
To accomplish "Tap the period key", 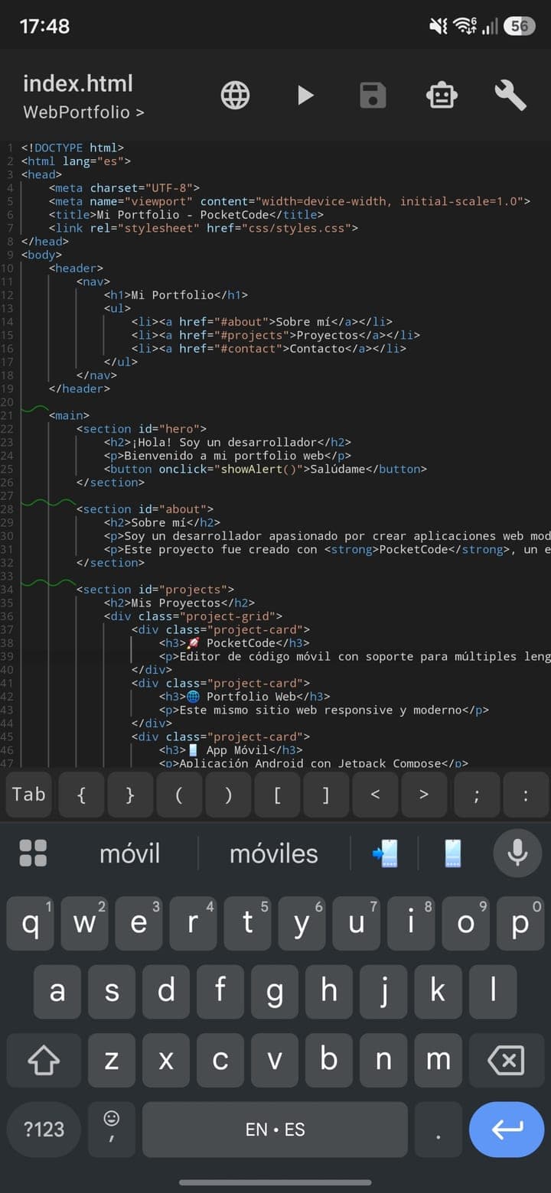I will pyautogui.click(x=439, y=1129).
